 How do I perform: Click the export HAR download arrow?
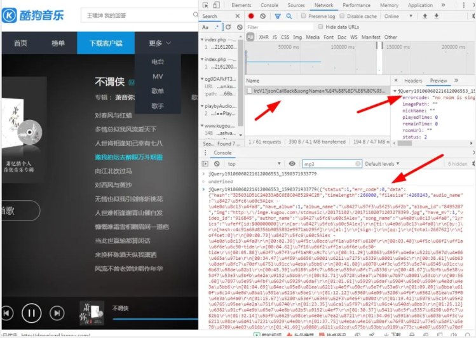(x=436, y=16)
